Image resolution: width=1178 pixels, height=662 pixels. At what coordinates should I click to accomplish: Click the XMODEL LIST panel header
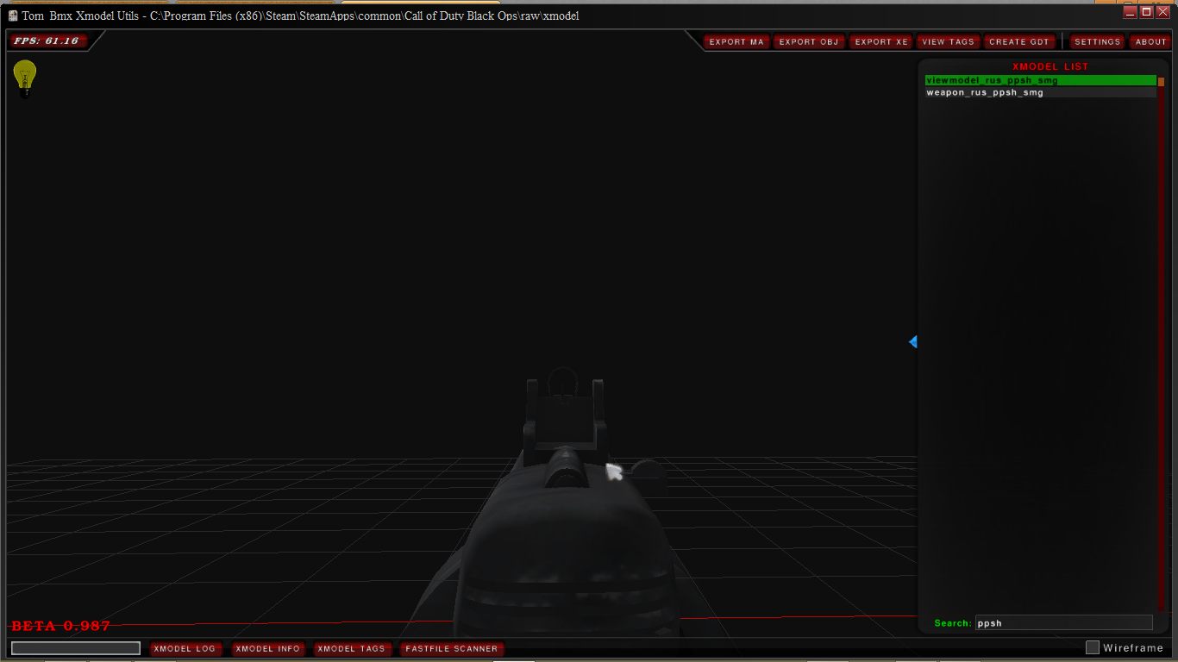[x=1050, y=66]
